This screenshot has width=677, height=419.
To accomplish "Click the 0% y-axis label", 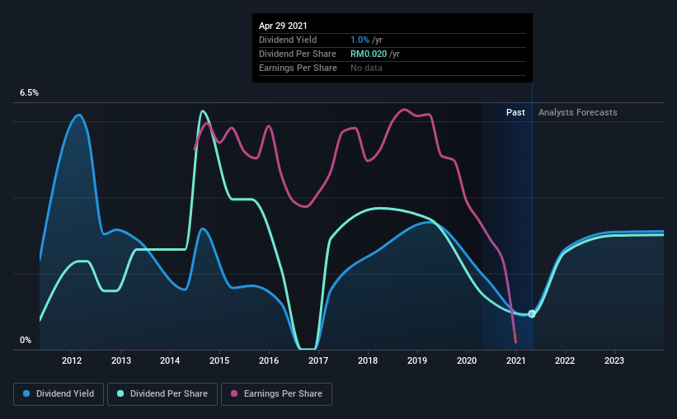I will 26,341.
